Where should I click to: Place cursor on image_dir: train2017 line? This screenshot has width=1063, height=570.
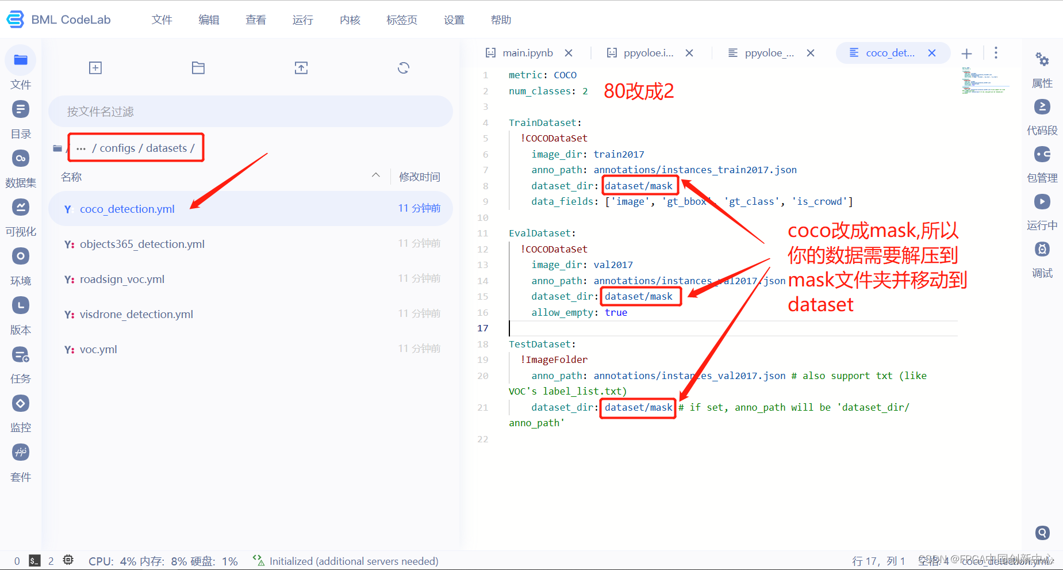coord(588,154)
